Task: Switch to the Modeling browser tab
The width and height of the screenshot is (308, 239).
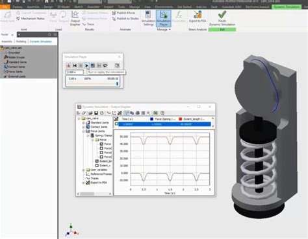Action: tap(21, 41)
